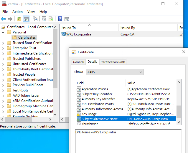Click the Back arrow toolbar icon
Screen dimensions: 188x153
pyautogui.click(x=4, y=19)
